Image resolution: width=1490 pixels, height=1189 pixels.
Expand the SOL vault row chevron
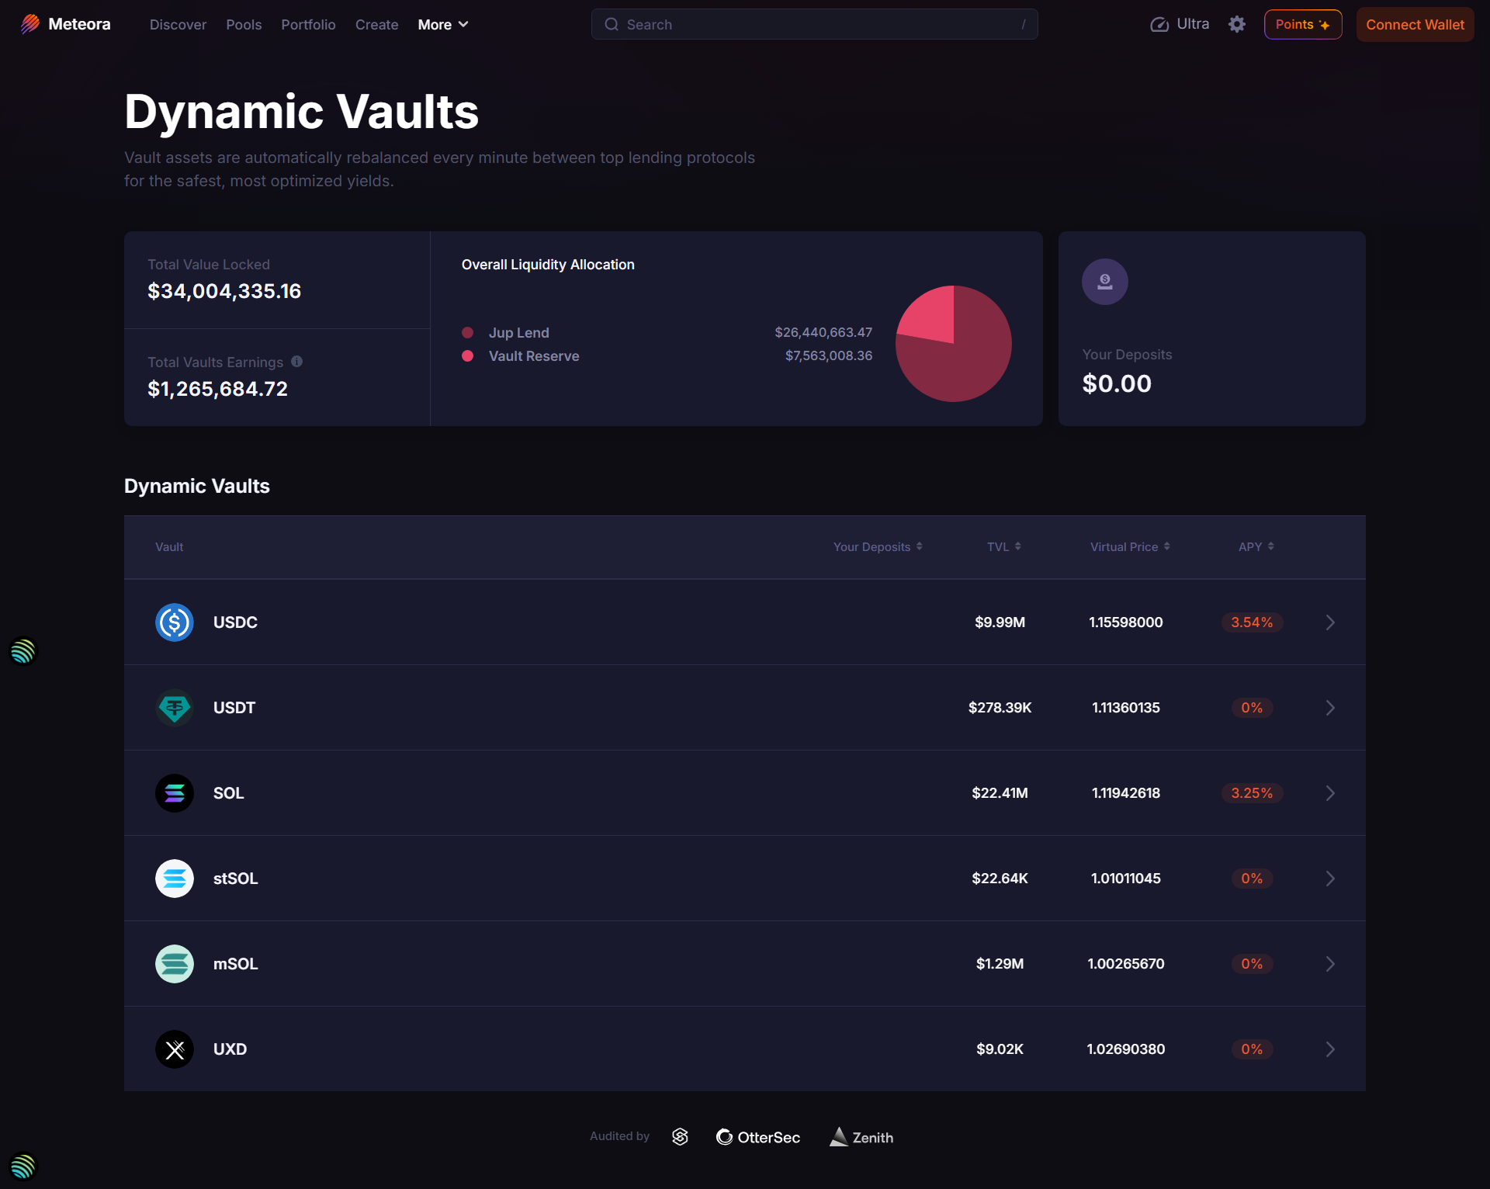pos(1329,792)
